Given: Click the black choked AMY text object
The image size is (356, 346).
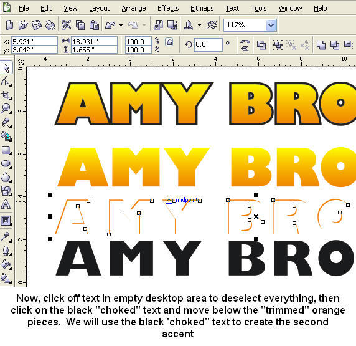Looking at the screenshot, I should [x=129, y=258].
